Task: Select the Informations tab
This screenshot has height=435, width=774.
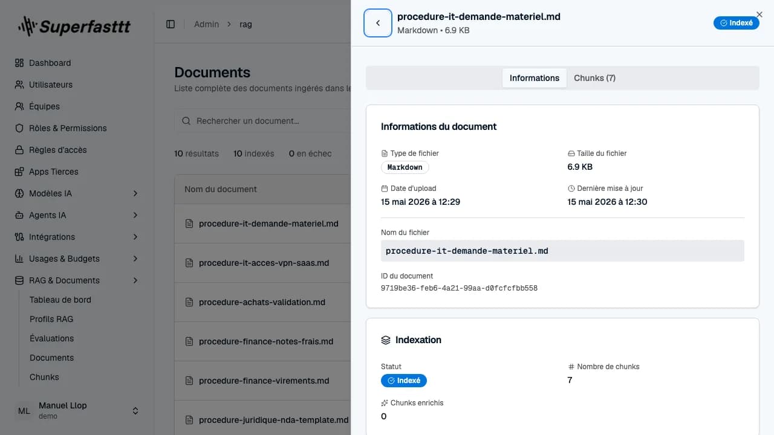Action: [x=535, y=78]
